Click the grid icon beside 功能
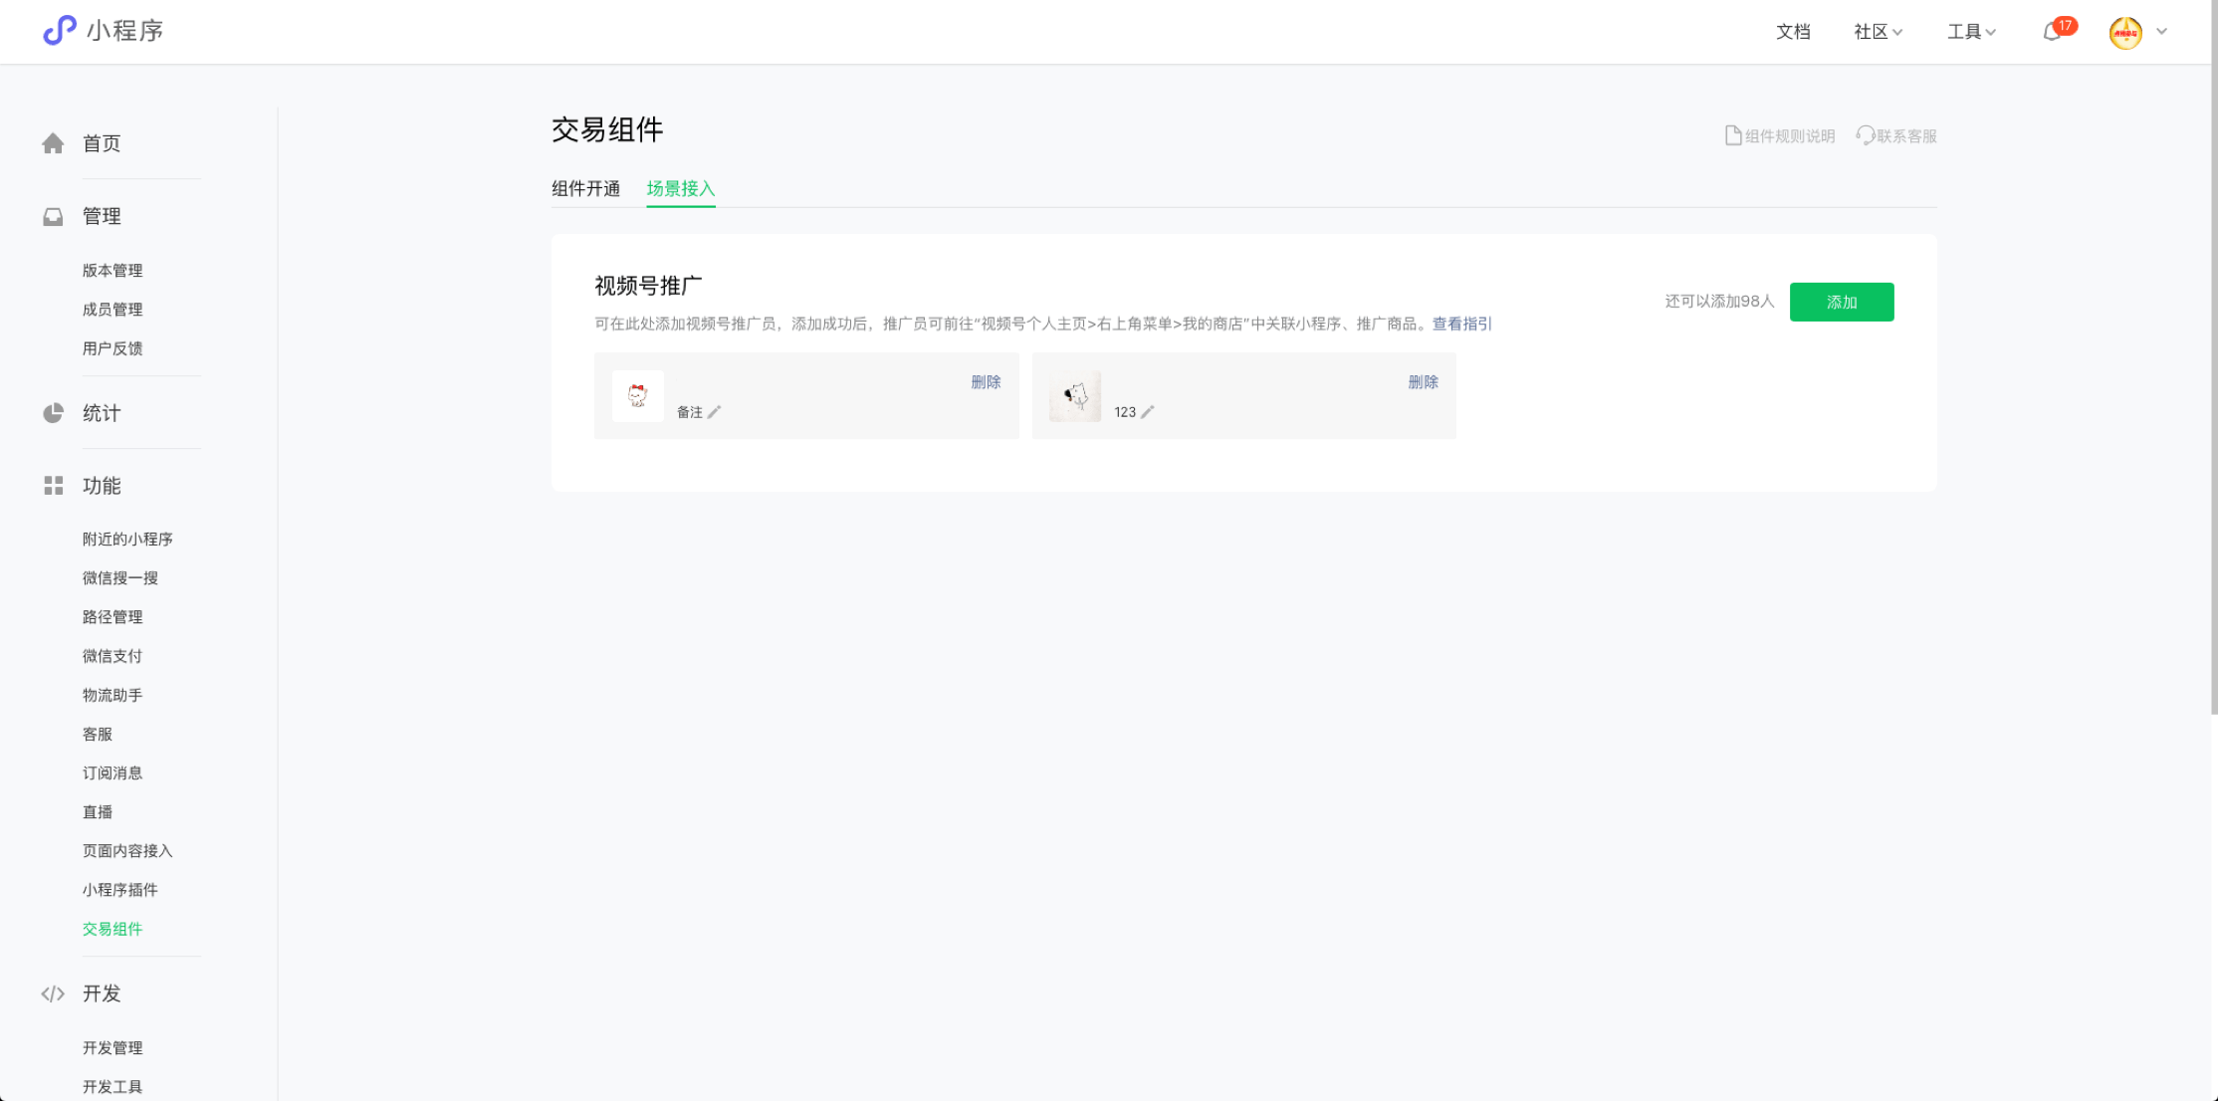2218x1101 pixels. (53, 486)
